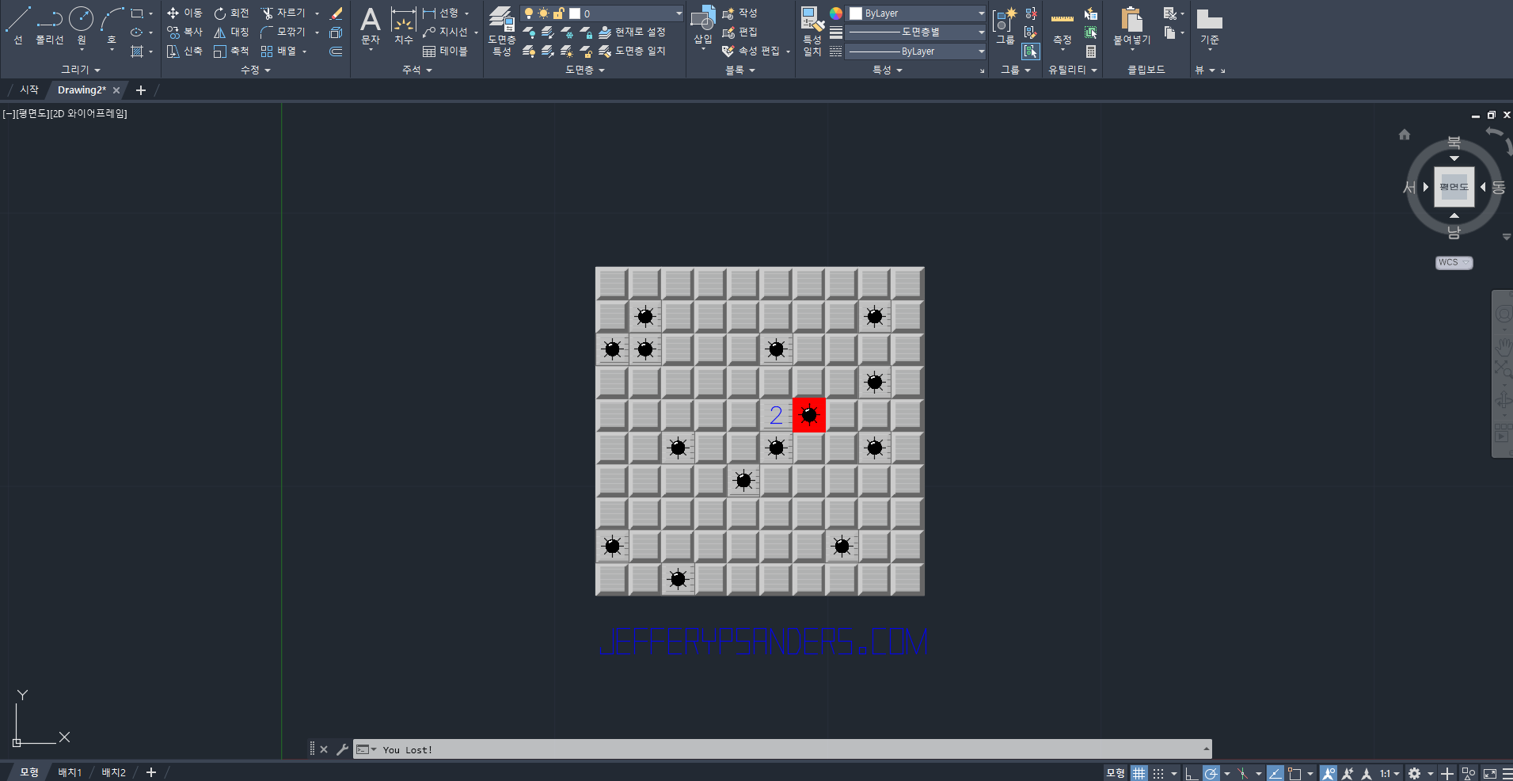This screenshot has height=781, width=1513.
Task: Open the ByLayer color dropdown
Action: point(916,13)
